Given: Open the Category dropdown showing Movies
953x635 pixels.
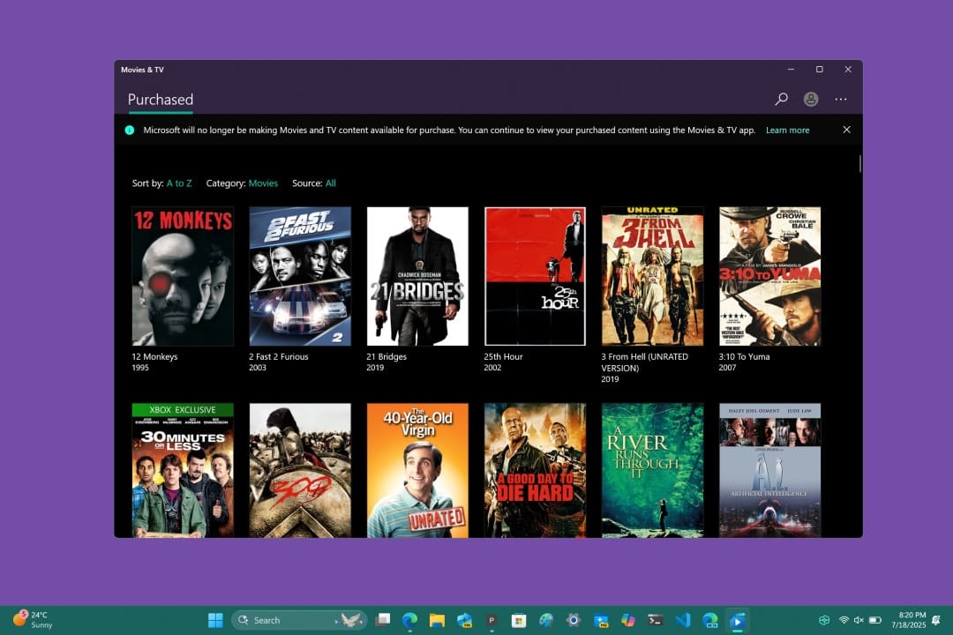Looking at the screenshot, I should pyautogui.click(x=263, y=183).
